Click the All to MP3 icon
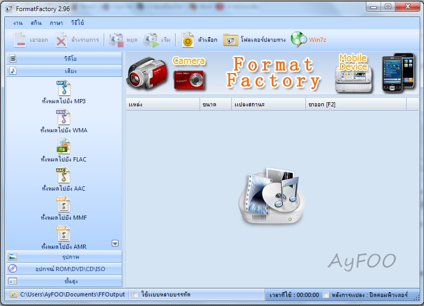Viewport: 424px width, 306px height. coord(64,88)
